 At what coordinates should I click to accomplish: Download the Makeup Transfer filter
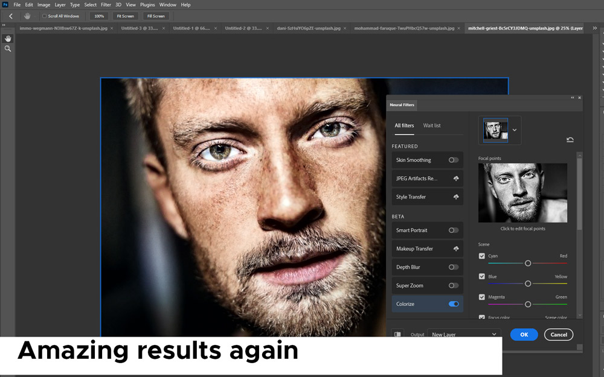(x=457, y=249)
